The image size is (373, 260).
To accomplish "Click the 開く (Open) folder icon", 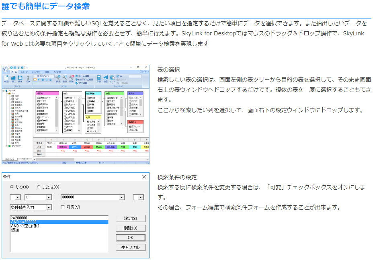I will coord(13,78).
